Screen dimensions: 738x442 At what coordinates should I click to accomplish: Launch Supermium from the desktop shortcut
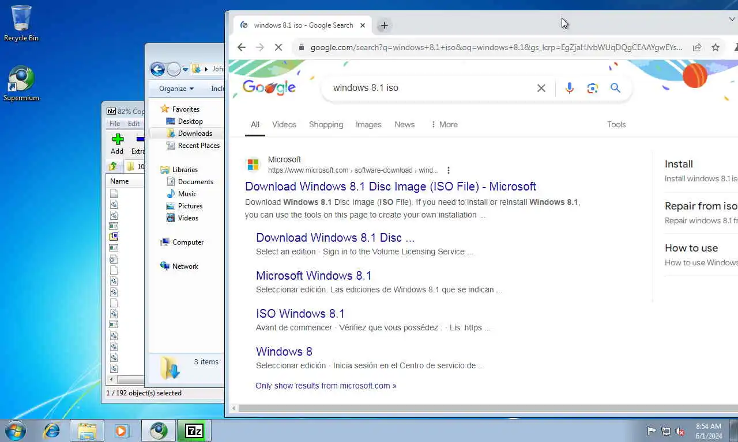pos(21,84)
